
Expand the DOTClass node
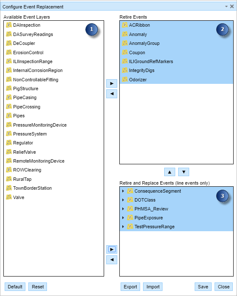click(x=123, y=200)
